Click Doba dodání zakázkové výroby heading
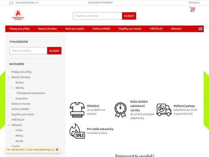The image size is (209, 157). (139, 106)
